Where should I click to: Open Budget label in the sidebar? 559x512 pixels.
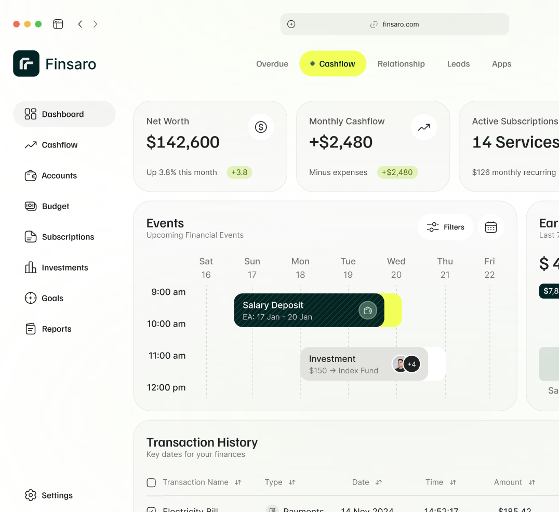tap(55, 206)
